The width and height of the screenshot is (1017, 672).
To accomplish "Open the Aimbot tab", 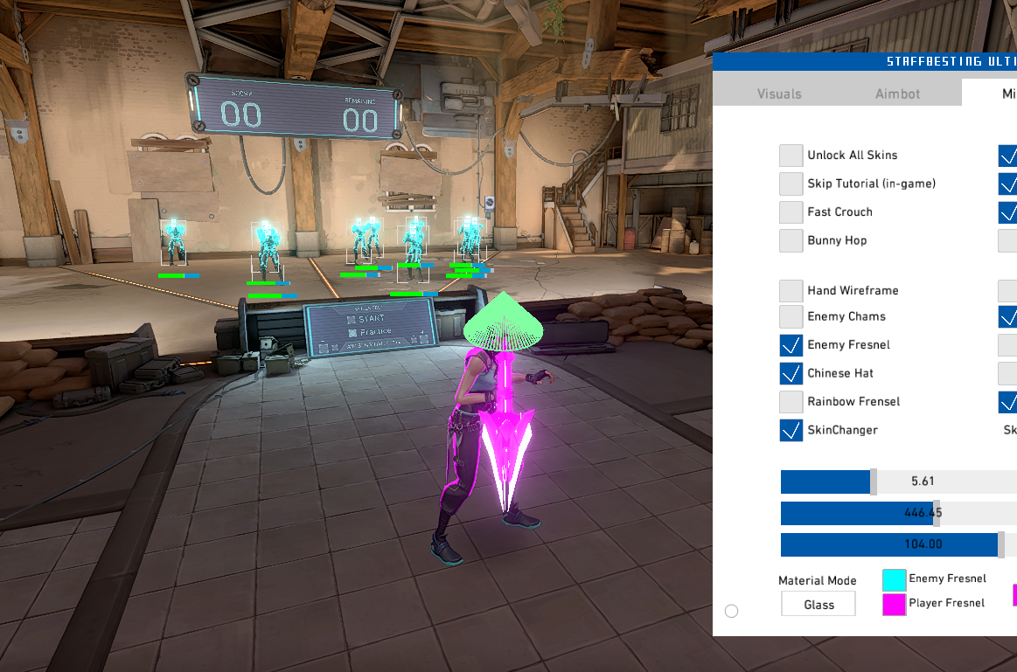I will pos(897,94).
